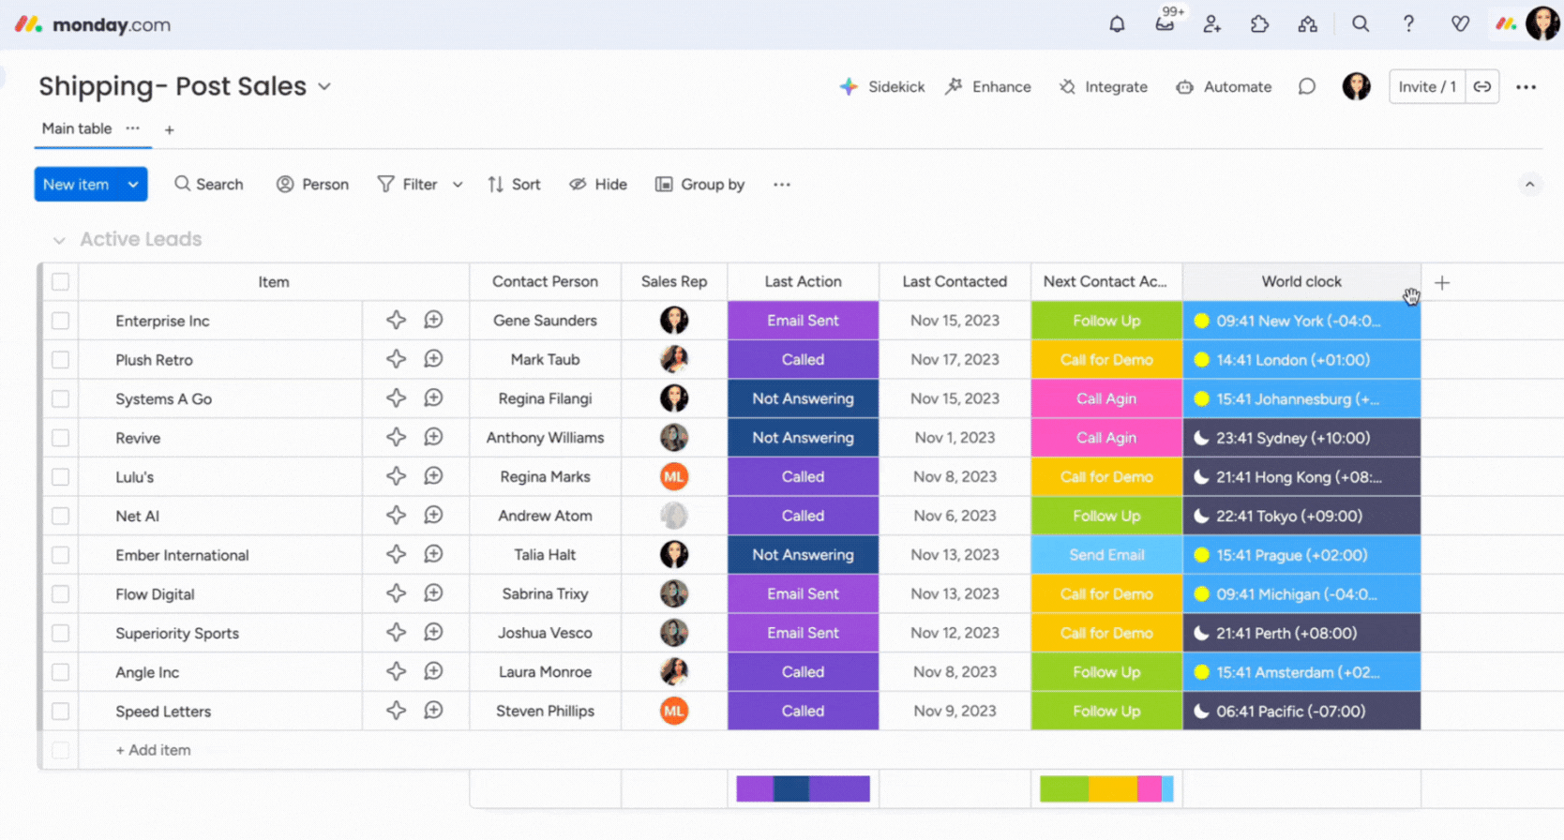Open the toolbar more options ellipsis

coord(782,185)
